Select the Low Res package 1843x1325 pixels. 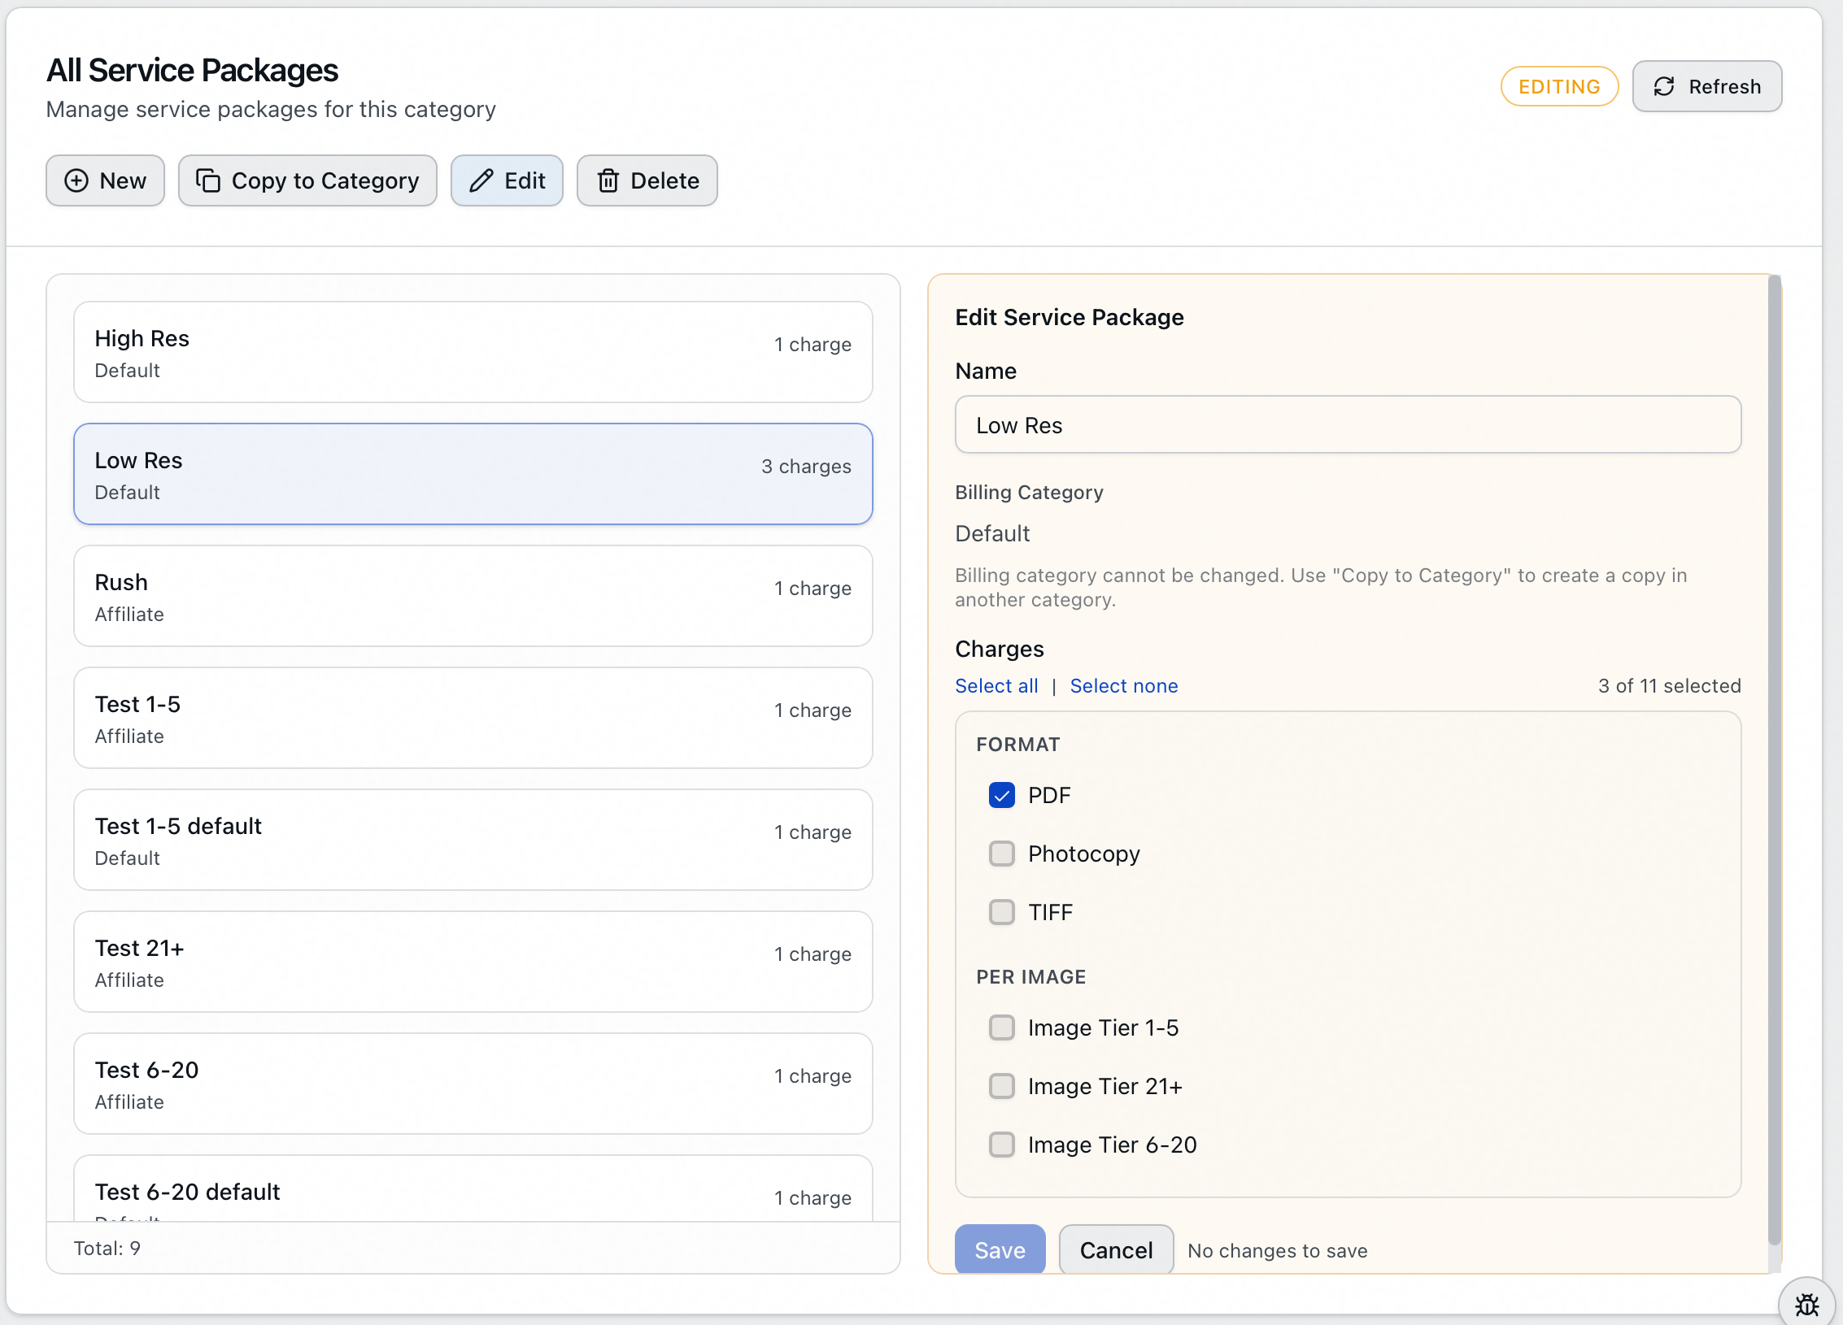(473, 474)
